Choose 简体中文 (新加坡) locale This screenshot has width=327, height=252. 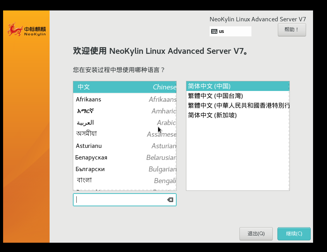[x=238, y=115]
